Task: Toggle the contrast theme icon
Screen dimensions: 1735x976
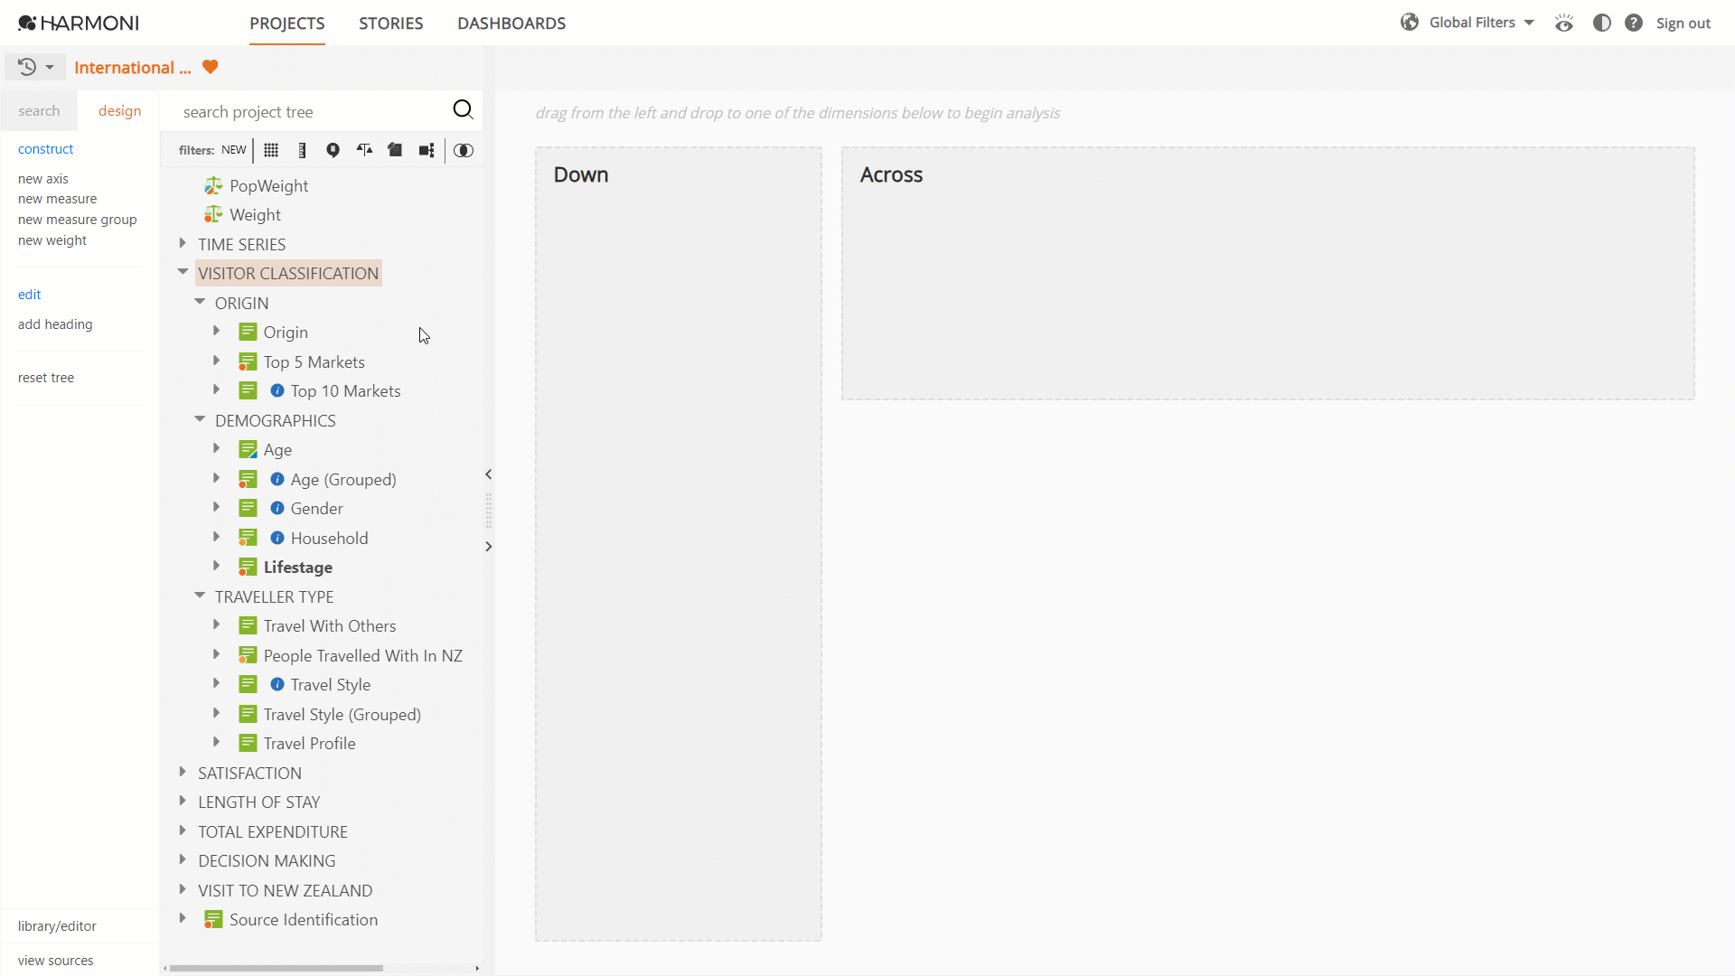Action: (1602, 23)
